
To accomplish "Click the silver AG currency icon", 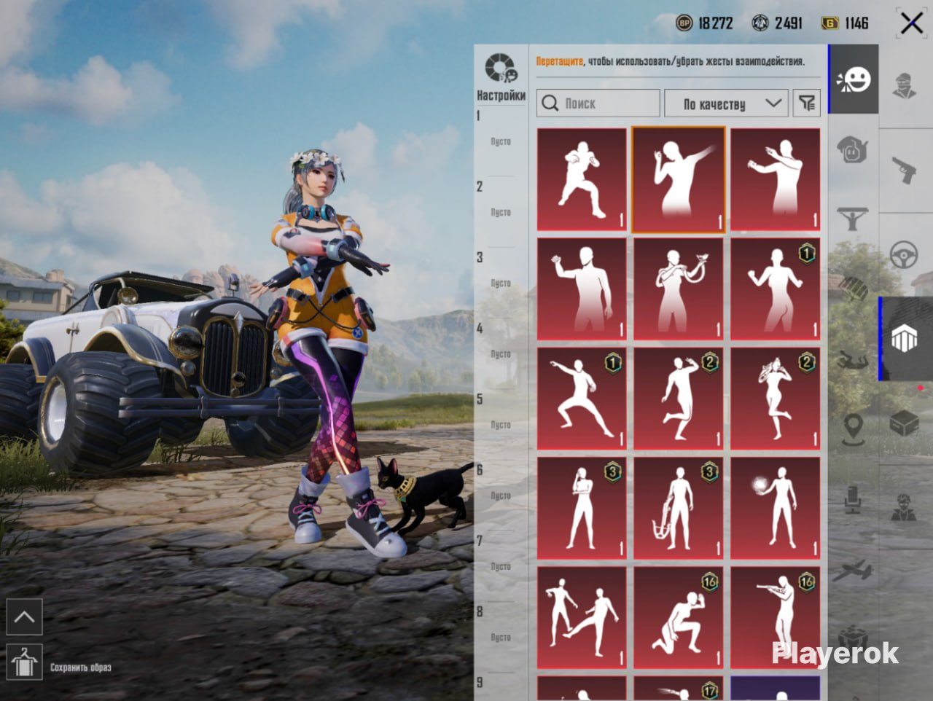I will [760, 23].
